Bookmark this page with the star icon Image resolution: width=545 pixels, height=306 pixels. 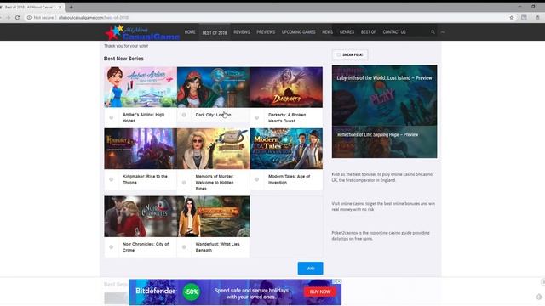pos(512,17)
